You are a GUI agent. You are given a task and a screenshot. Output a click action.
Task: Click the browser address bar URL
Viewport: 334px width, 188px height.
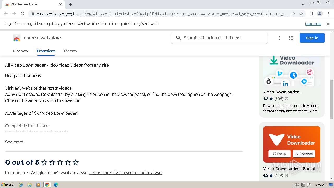point(162,14)
